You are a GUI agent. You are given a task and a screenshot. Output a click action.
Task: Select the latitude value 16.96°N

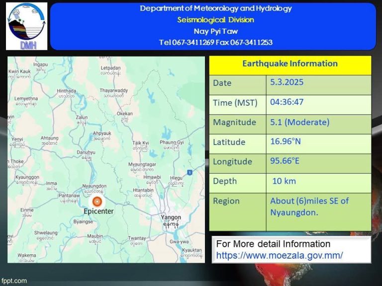(286, 142)
